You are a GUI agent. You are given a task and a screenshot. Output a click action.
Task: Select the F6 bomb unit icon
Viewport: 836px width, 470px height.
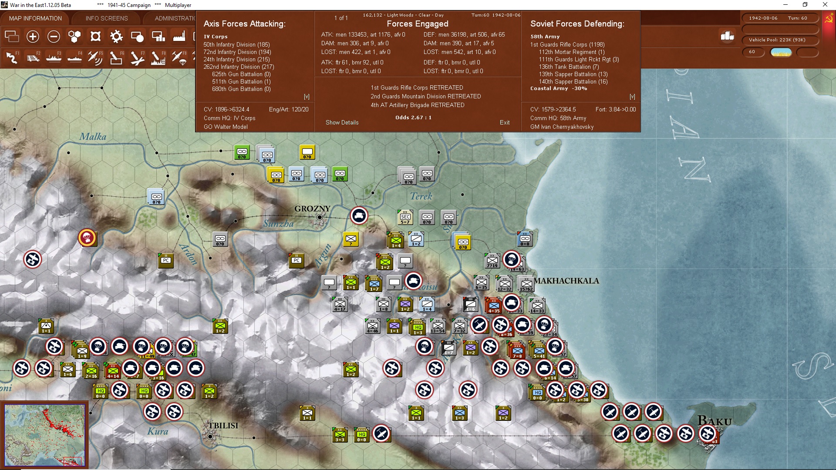pyautogui.click(x=116, y=57)
